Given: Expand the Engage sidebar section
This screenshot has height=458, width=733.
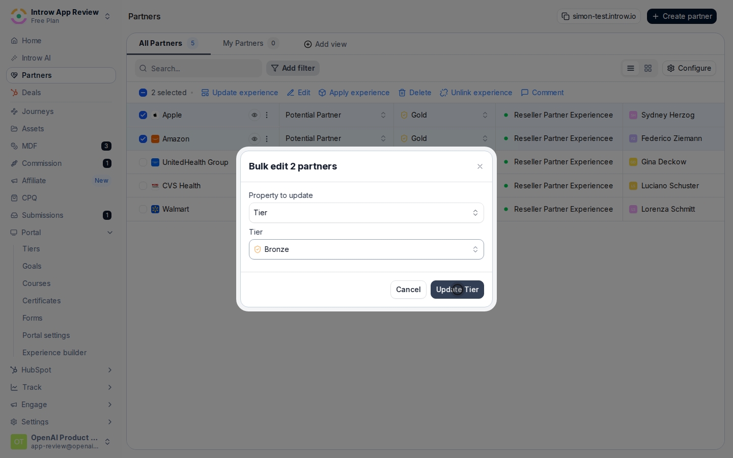Looking at the screenshot, I should (61, 405).
